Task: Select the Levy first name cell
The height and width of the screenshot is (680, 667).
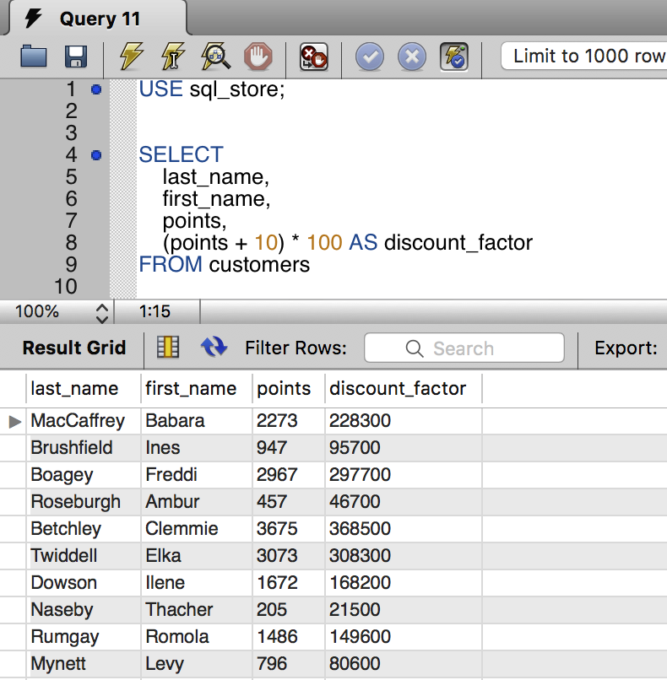Action: [x=197, y=663]
